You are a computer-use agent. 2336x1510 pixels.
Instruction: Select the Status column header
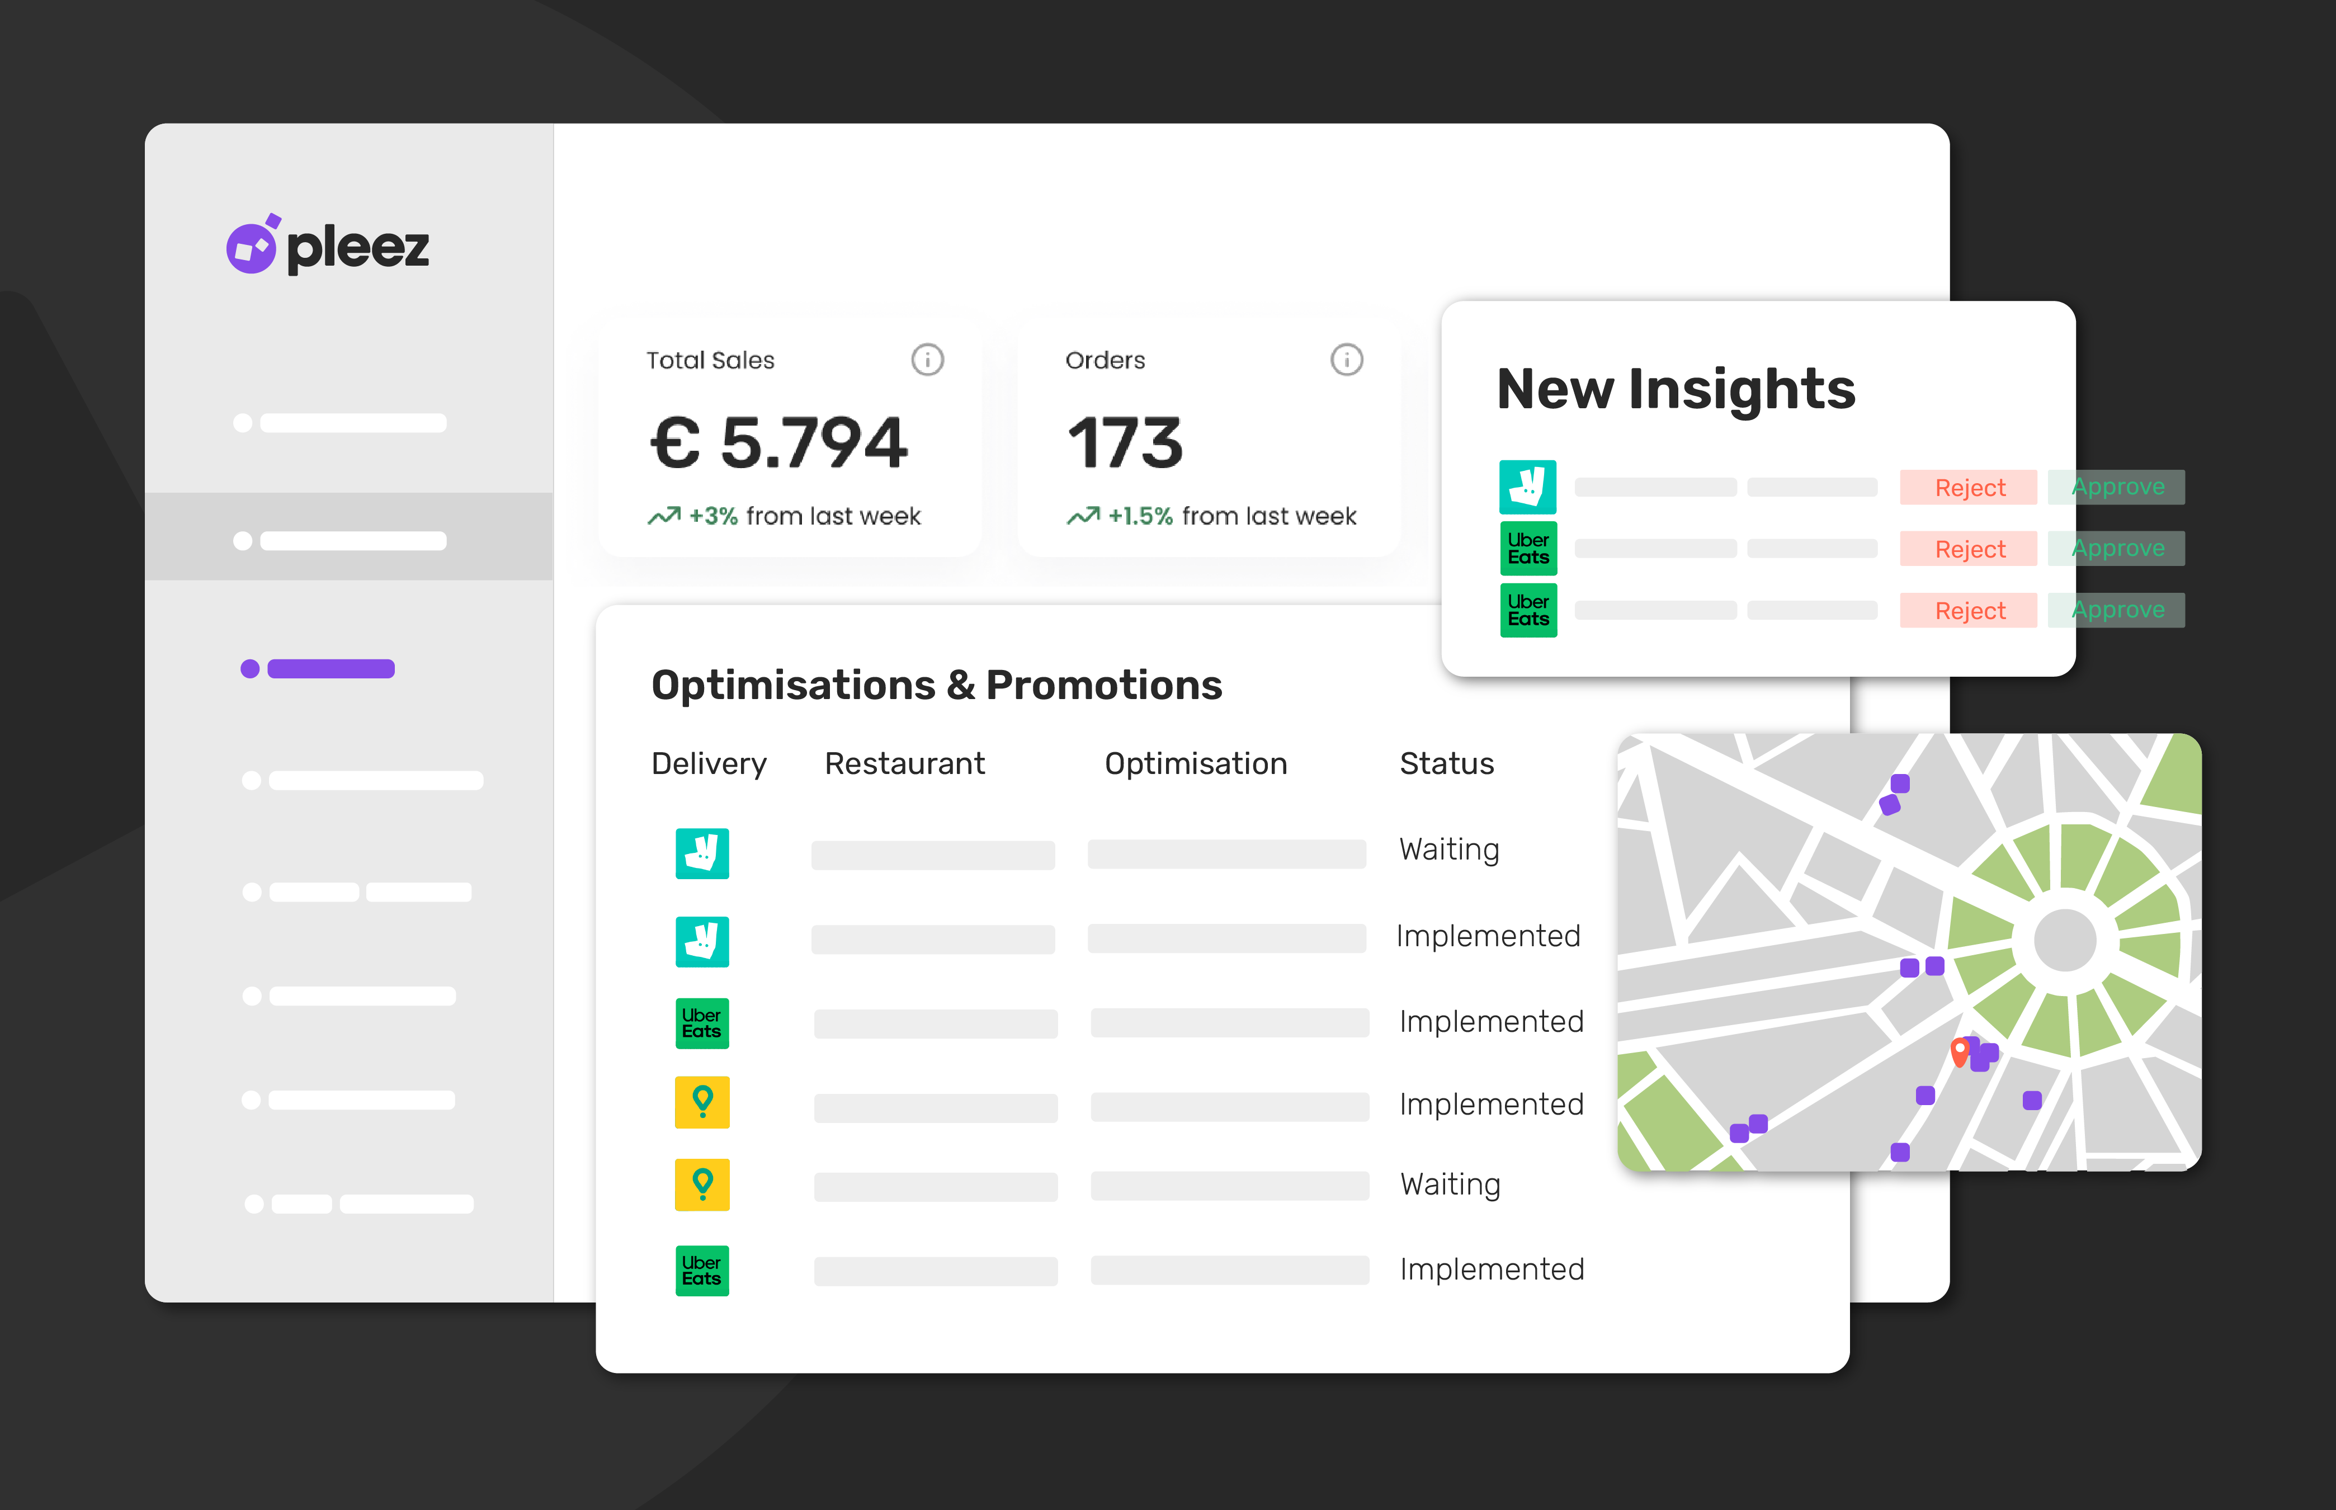(1446, 764)
